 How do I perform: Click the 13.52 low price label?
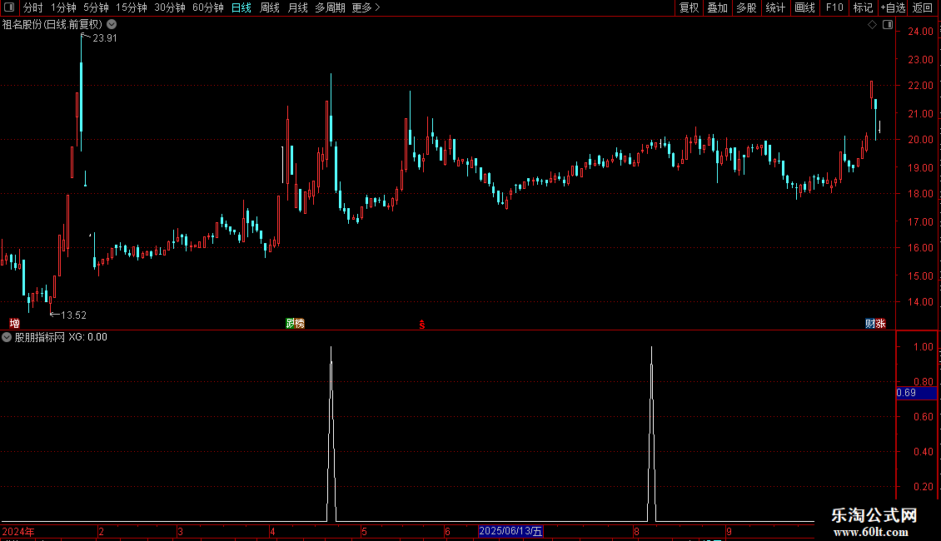(74, 315)
